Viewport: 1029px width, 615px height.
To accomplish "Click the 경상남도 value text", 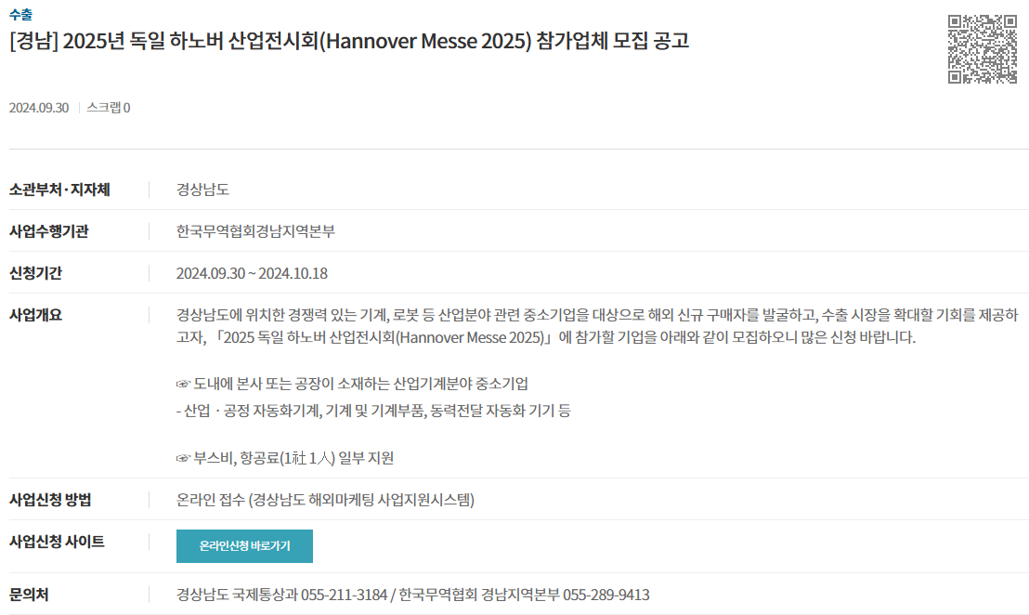I will click(202, 190).
